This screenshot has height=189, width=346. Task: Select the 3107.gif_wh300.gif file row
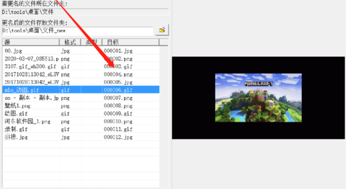pos(81,67)
